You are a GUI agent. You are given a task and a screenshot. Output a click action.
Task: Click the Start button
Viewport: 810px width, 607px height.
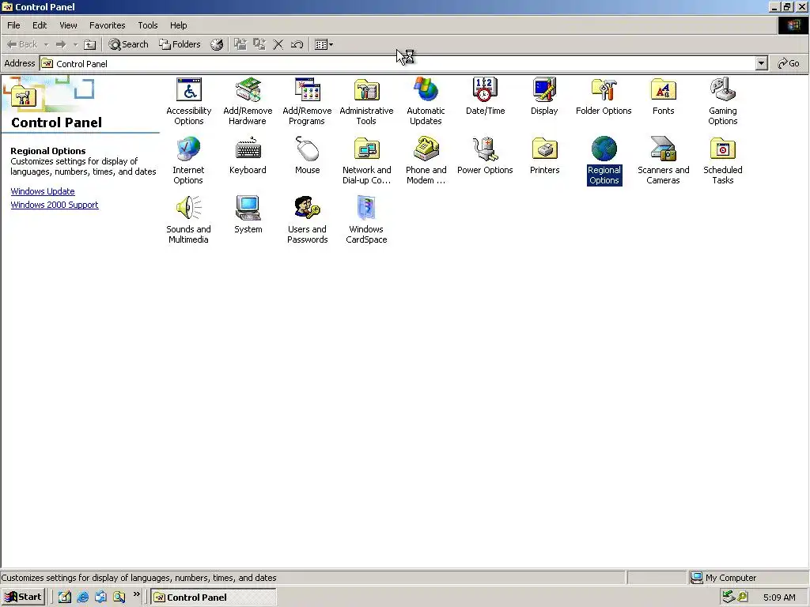tap(23, 597)
